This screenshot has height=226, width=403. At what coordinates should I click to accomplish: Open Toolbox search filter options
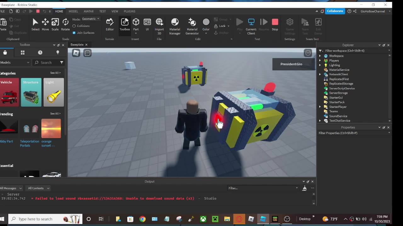(62, 62)
